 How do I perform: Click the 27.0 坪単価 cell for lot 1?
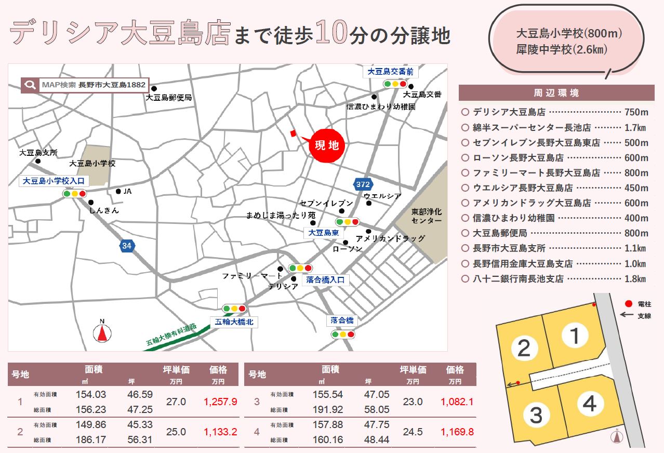click(176, 402)
